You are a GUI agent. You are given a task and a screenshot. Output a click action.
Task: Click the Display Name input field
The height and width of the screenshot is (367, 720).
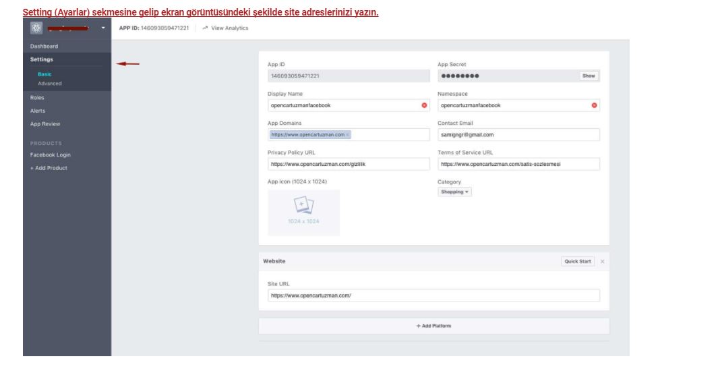349,105
